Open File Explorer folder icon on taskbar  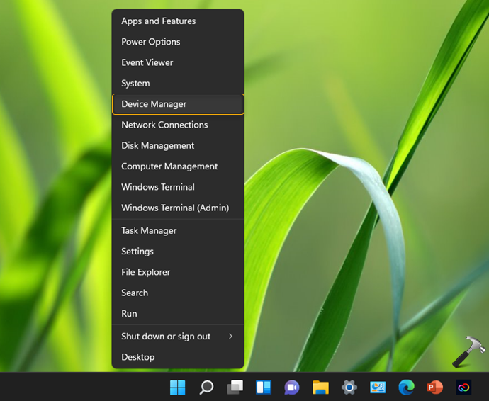320,388
